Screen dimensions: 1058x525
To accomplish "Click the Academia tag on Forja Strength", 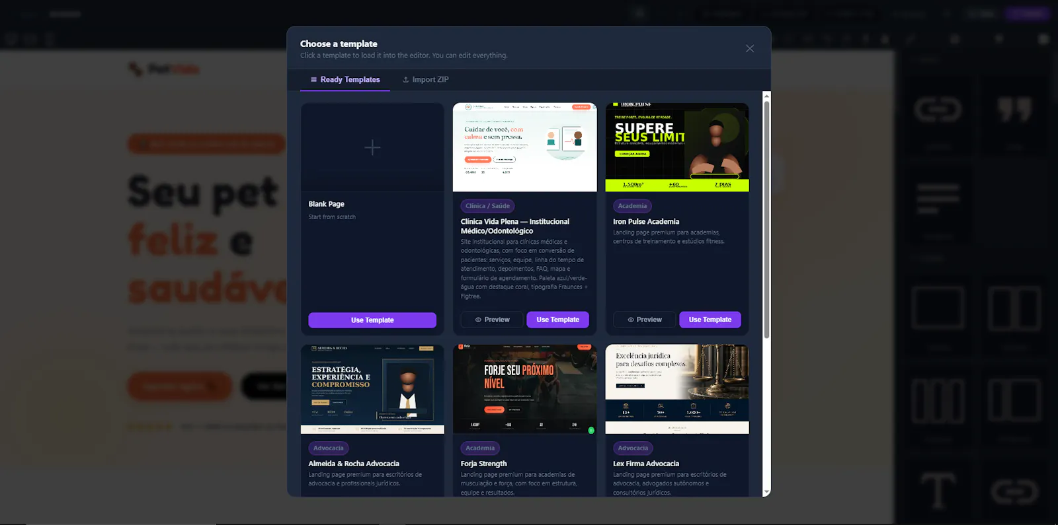I will click(480, 448).
